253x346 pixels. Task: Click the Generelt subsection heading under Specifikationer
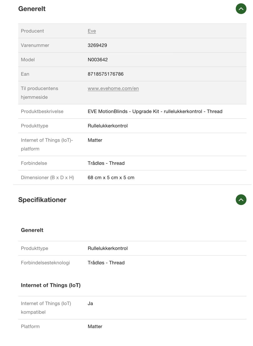coord(32,230)
